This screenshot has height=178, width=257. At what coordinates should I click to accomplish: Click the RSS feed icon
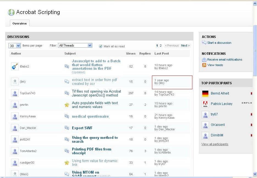pyautogui.click(x=204, y=65)
